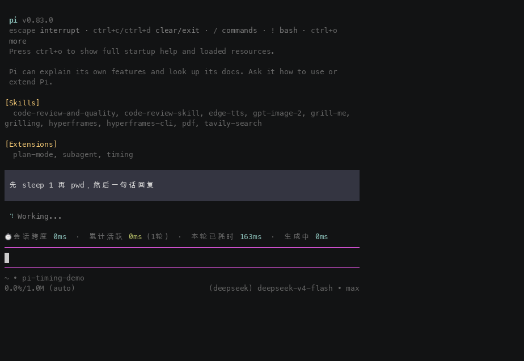This screenshot has height=361, width=524.
Task: Click the "gpt-image-2" skill name
Action: [277, 113]
